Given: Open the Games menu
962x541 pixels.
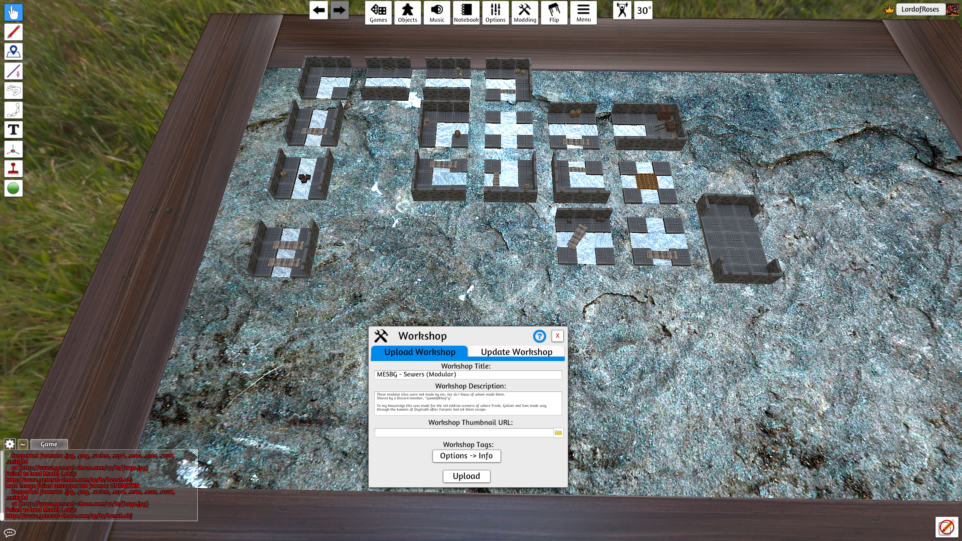Looking at the screenshot, I should [x=378, y=13].
